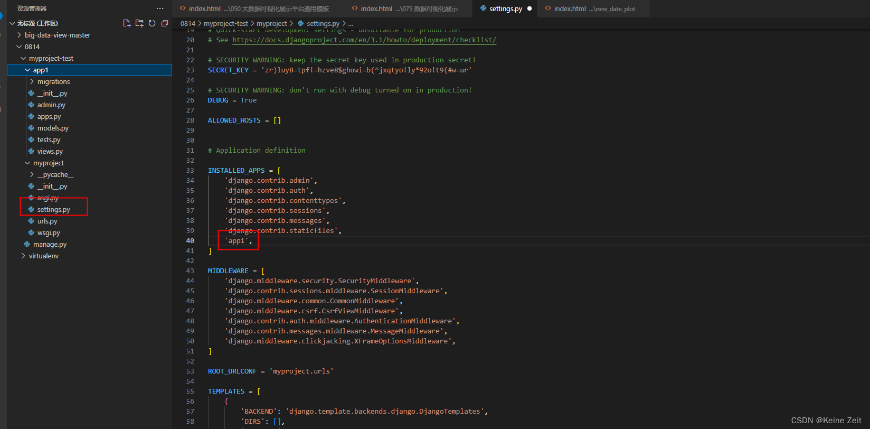
Task: Select the settings.py editor tab
Action: (x=505, y=8)
